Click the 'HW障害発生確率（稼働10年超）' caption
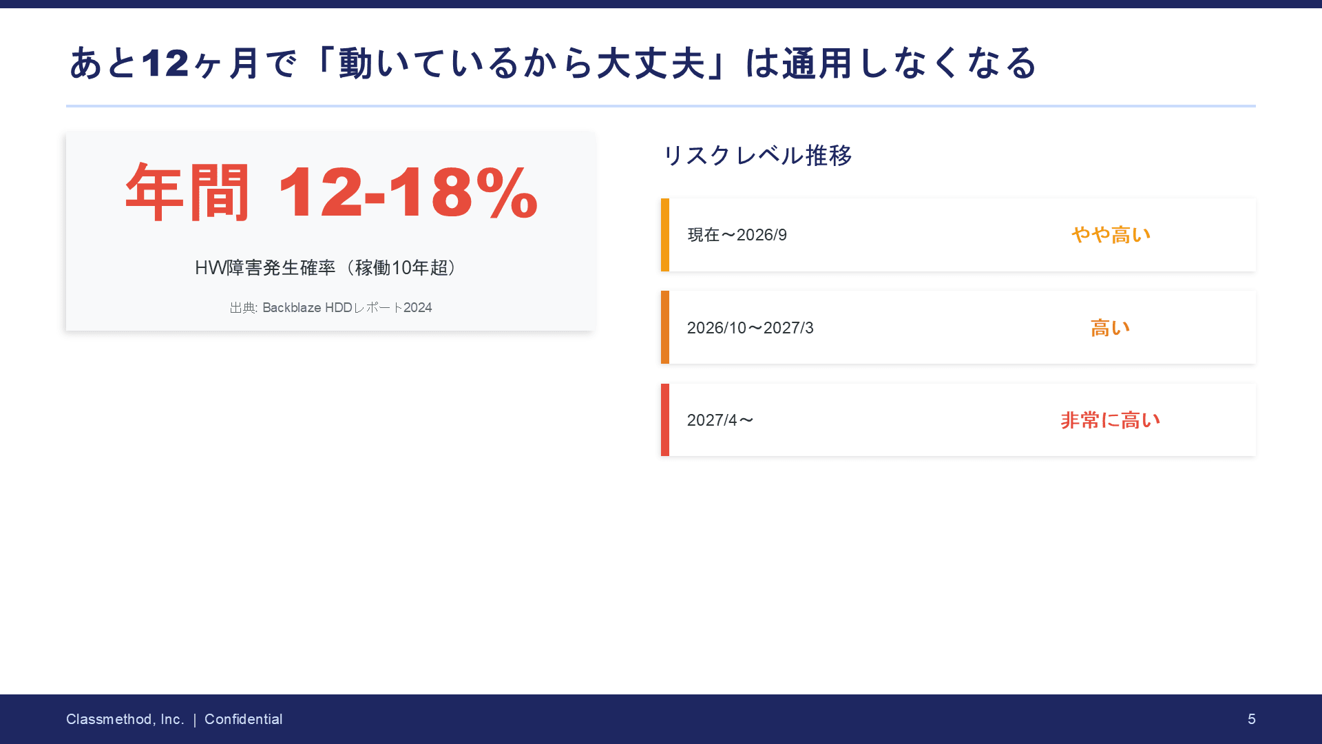 tap(326, 267)
